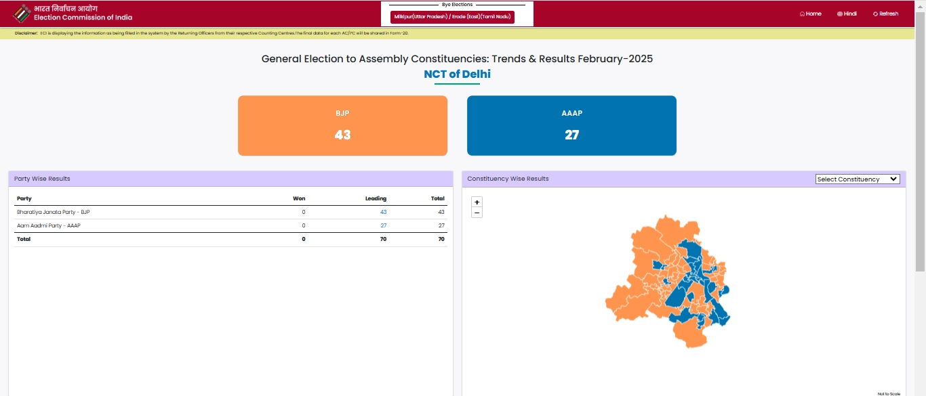Screen dimensions: 926x396
Task: Open the Milkipur / Erode (East) bye elections button
Action: pos(452,17)
